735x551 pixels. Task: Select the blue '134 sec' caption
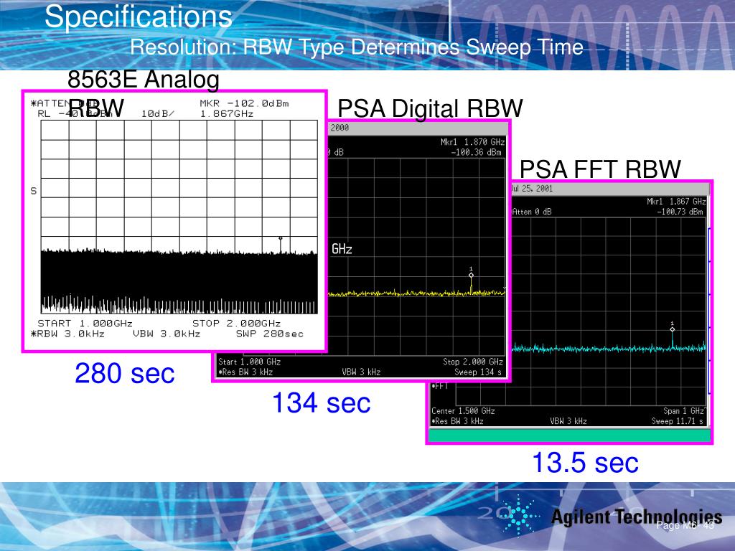tap(321, 403)
